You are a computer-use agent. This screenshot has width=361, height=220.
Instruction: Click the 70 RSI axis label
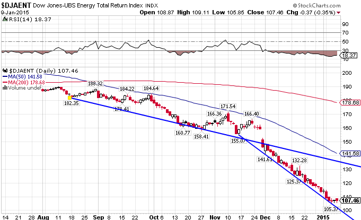[x=345, y=33]
